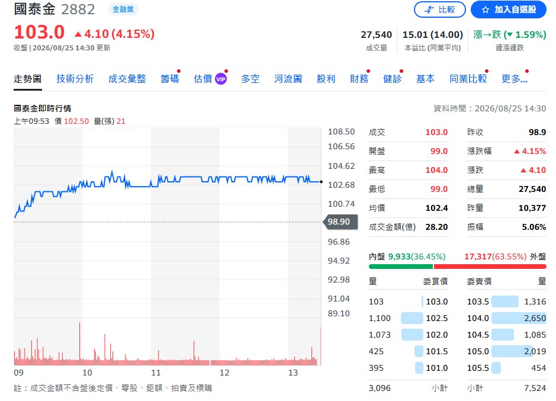Click the VIP badge next to 估價

[221, 79]
